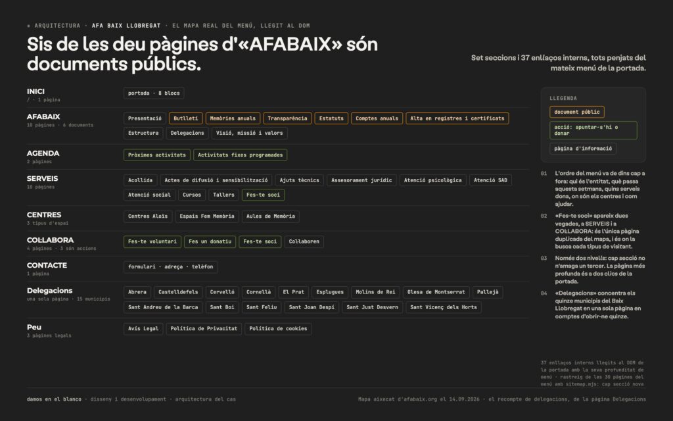Select Sant Andreu de la Barca chip
This screenshot has height=421, width=673.
tap(163, 308)
